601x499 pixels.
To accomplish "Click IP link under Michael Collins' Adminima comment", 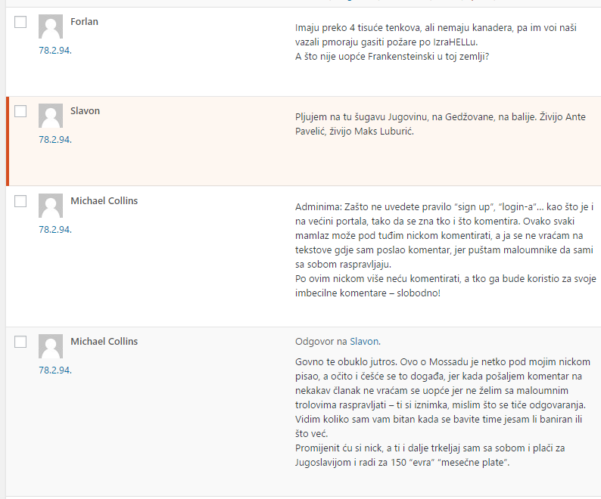I will point(54,229).
